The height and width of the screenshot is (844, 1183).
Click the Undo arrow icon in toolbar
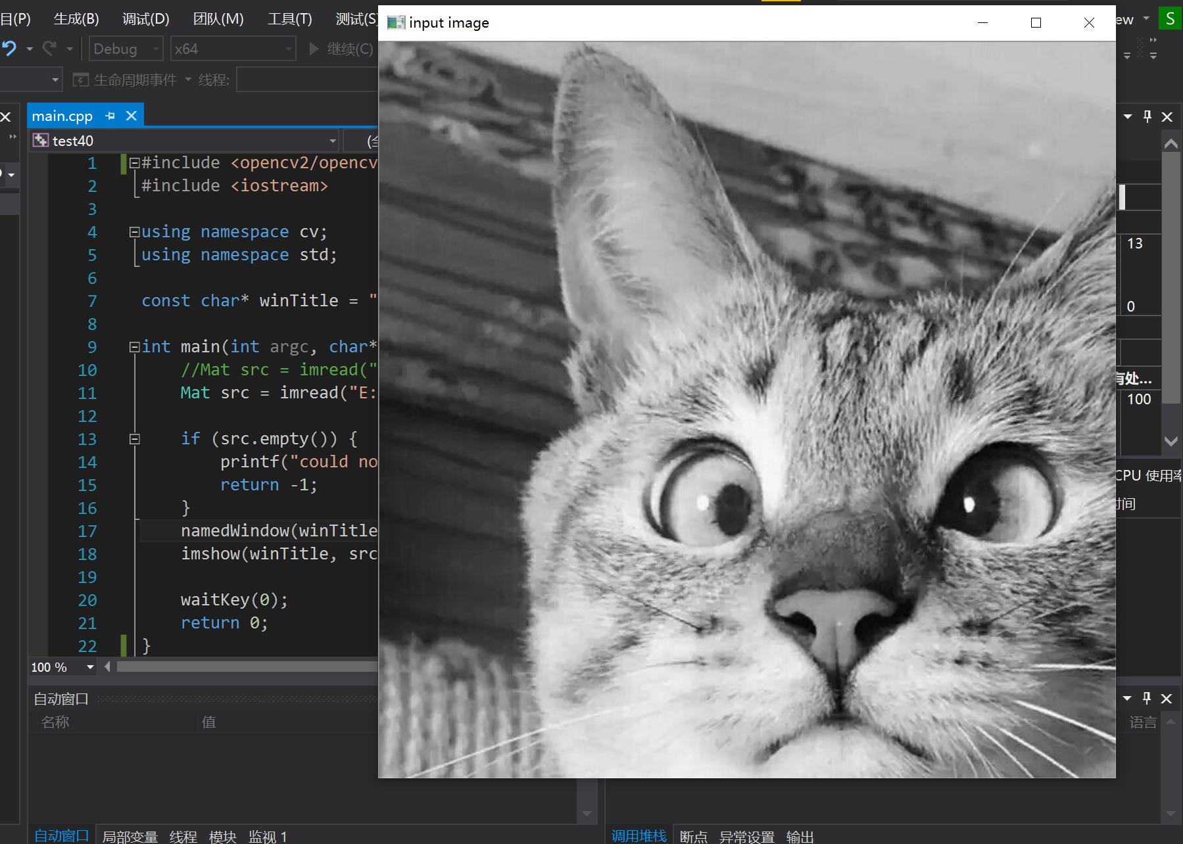pyautogui.click(x=9, y=49)
